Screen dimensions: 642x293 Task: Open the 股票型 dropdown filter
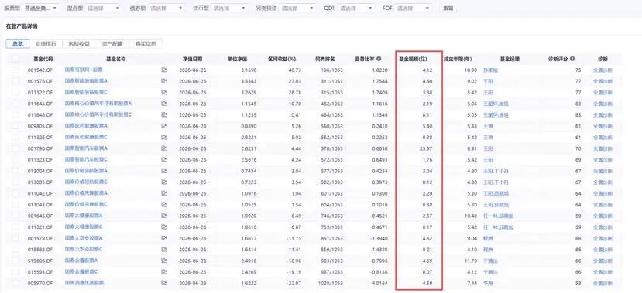[x=40, y=8]
